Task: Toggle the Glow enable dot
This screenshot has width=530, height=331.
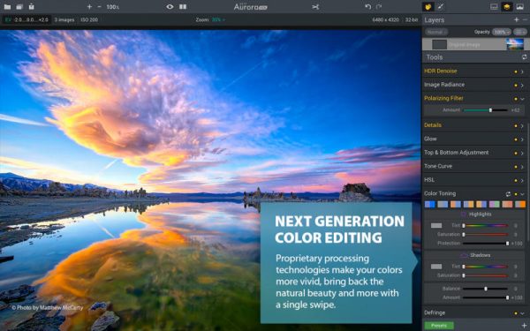Action: pos(516,139)
